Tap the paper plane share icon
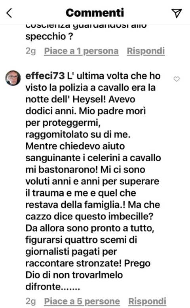Image resolution: width=190 pixels, height=308 pixels. (177, 13)
